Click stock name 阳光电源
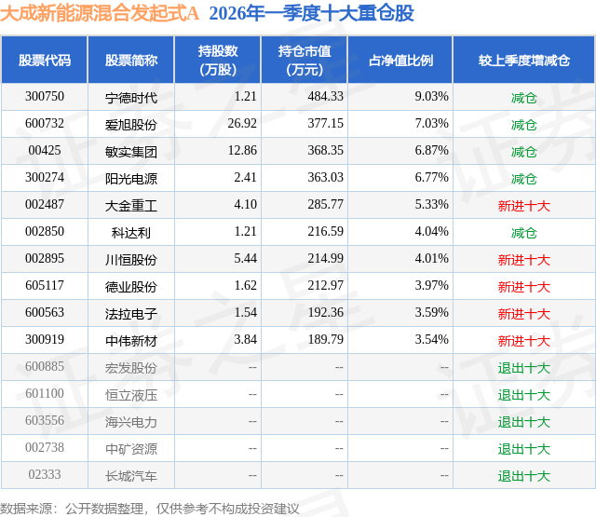596x517 pixels. point(131,179)
